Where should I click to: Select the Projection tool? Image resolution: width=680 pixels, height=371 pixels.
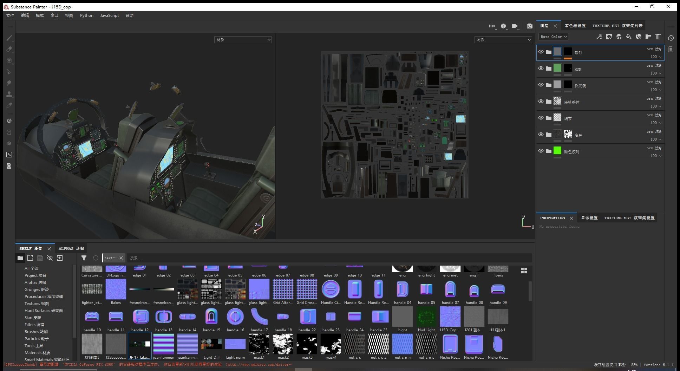coord(9,60)
